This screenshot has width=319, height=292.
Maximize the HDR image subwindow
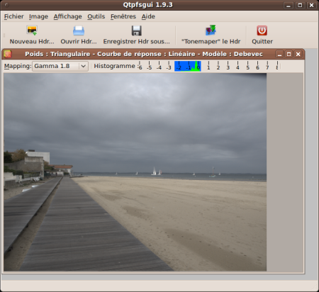(x=289, y=54)
